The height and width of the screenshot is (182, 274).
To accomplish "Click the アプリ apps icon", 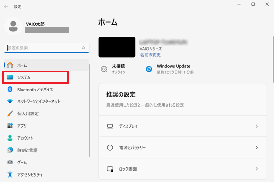I will pyautogui.click(x=10, y=126).
